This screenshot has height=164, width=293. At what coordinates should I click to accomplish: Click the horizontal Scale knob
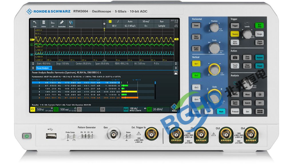214,48
